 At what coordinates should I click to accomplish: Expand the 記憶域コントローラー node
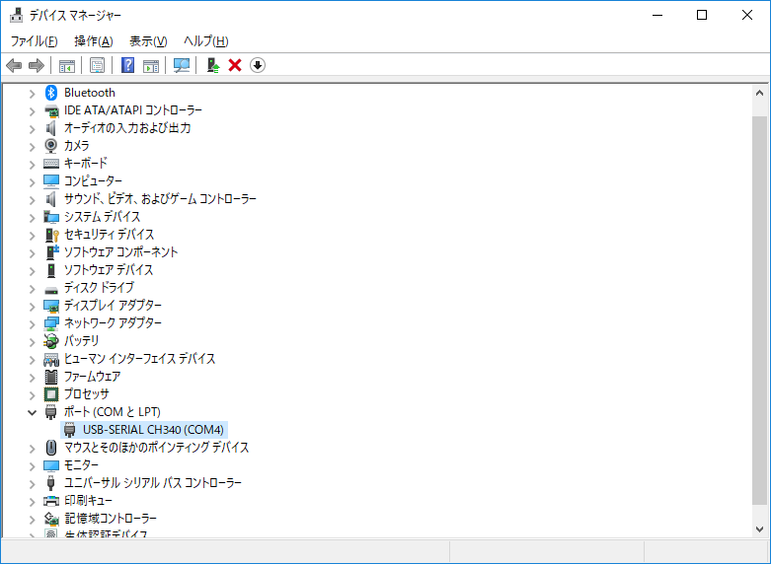pos(32,519)
